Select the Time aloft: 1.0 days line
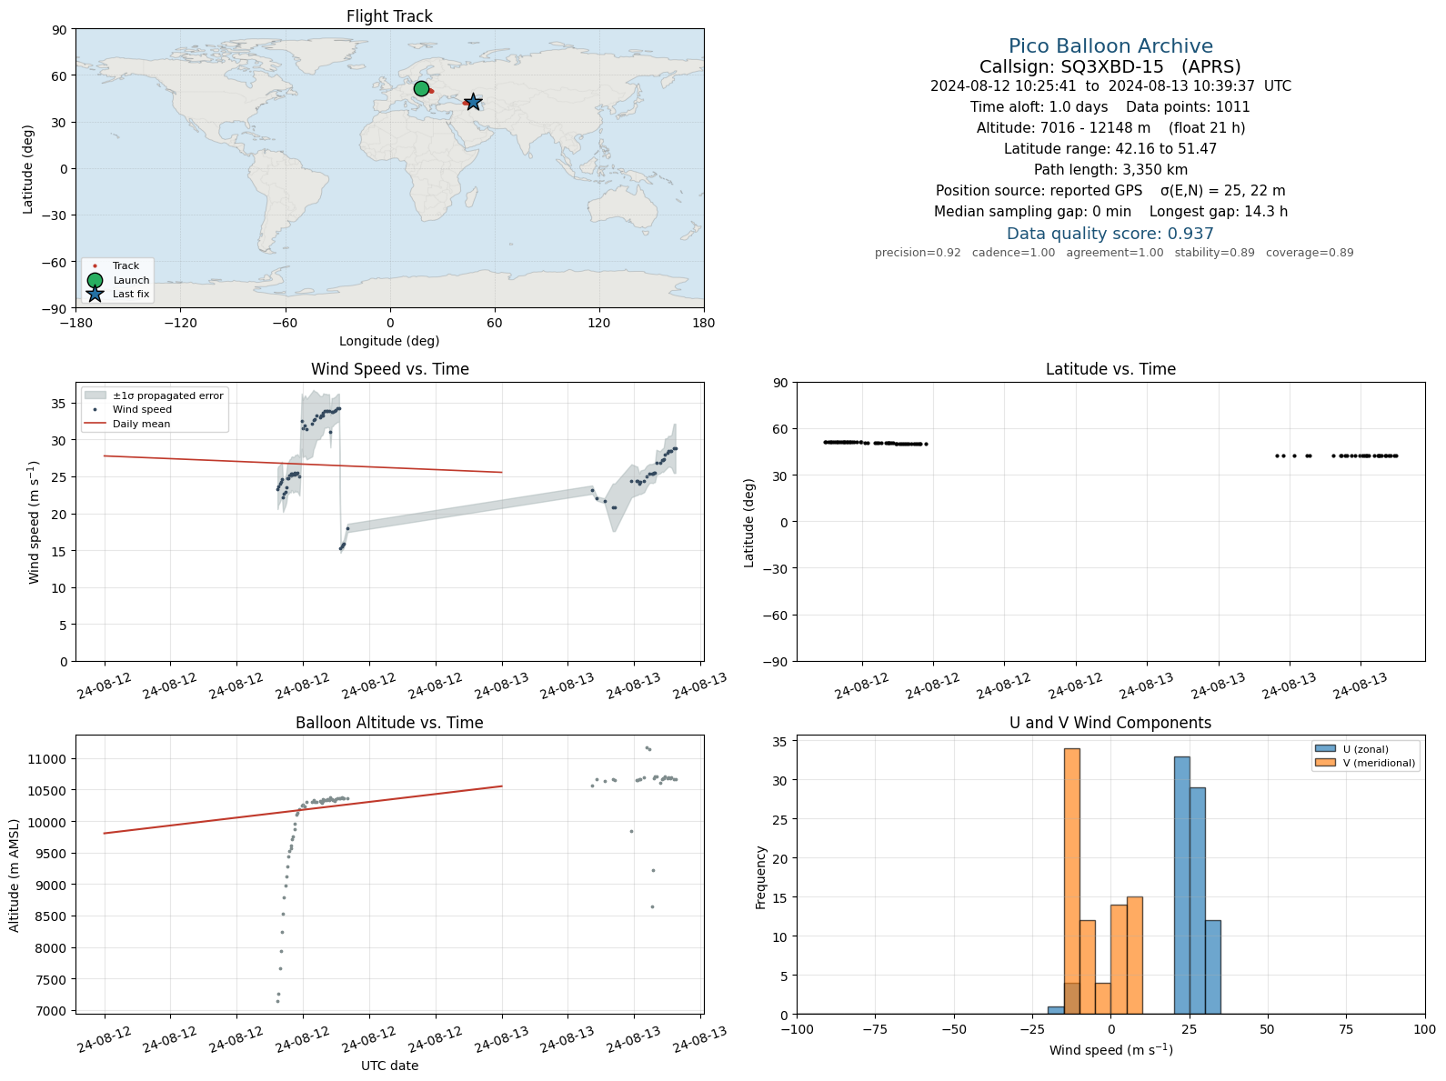This screenshot has width=1446, height=1081. (1110, 107)
